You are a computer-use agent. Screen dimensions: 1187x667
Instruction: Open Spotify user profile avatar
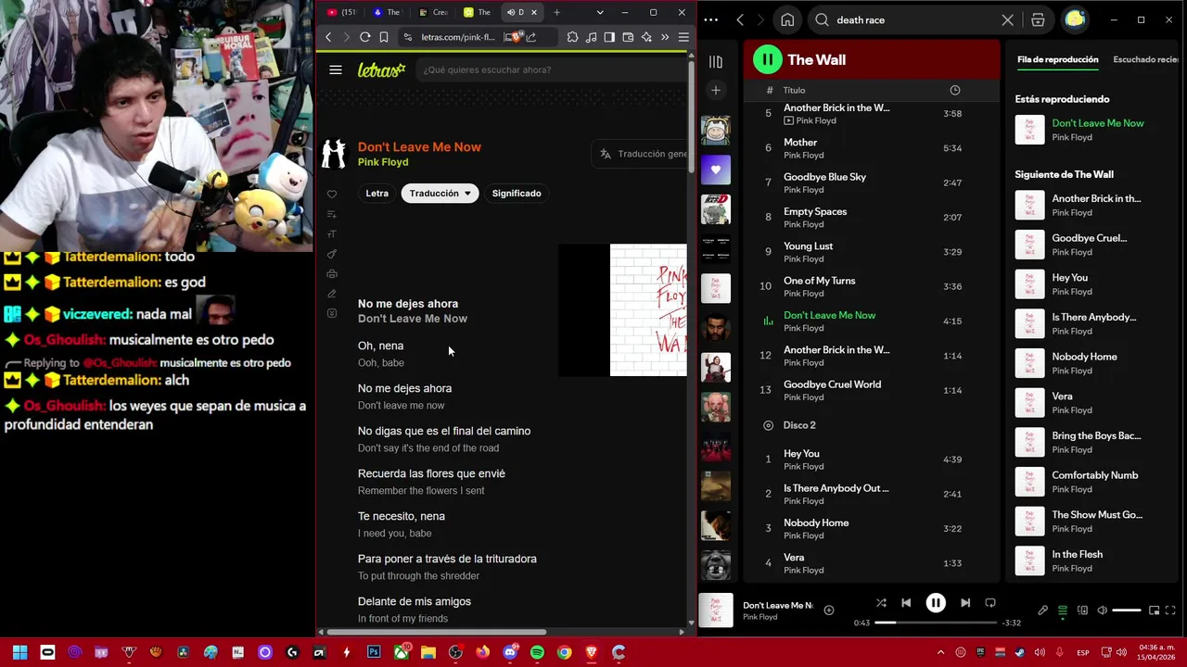coord(1075,19)
